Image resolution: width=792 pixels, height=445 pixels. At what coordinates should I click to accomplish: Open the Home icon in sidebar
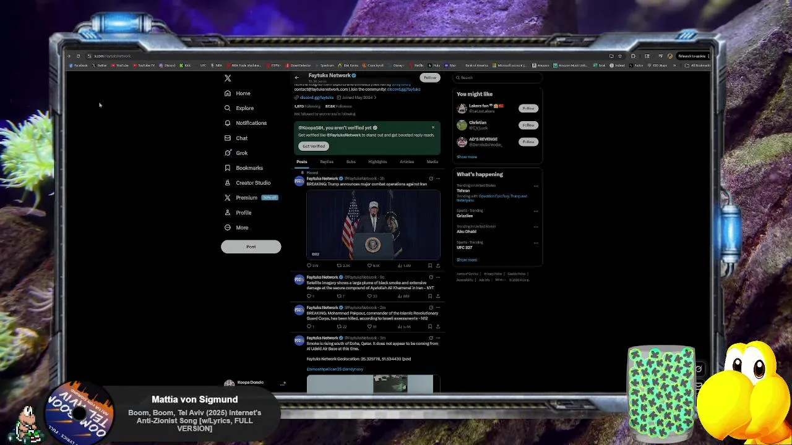tap(228, 93)
